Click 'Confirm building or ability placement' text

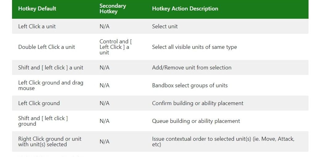click(x=198, y=103)
